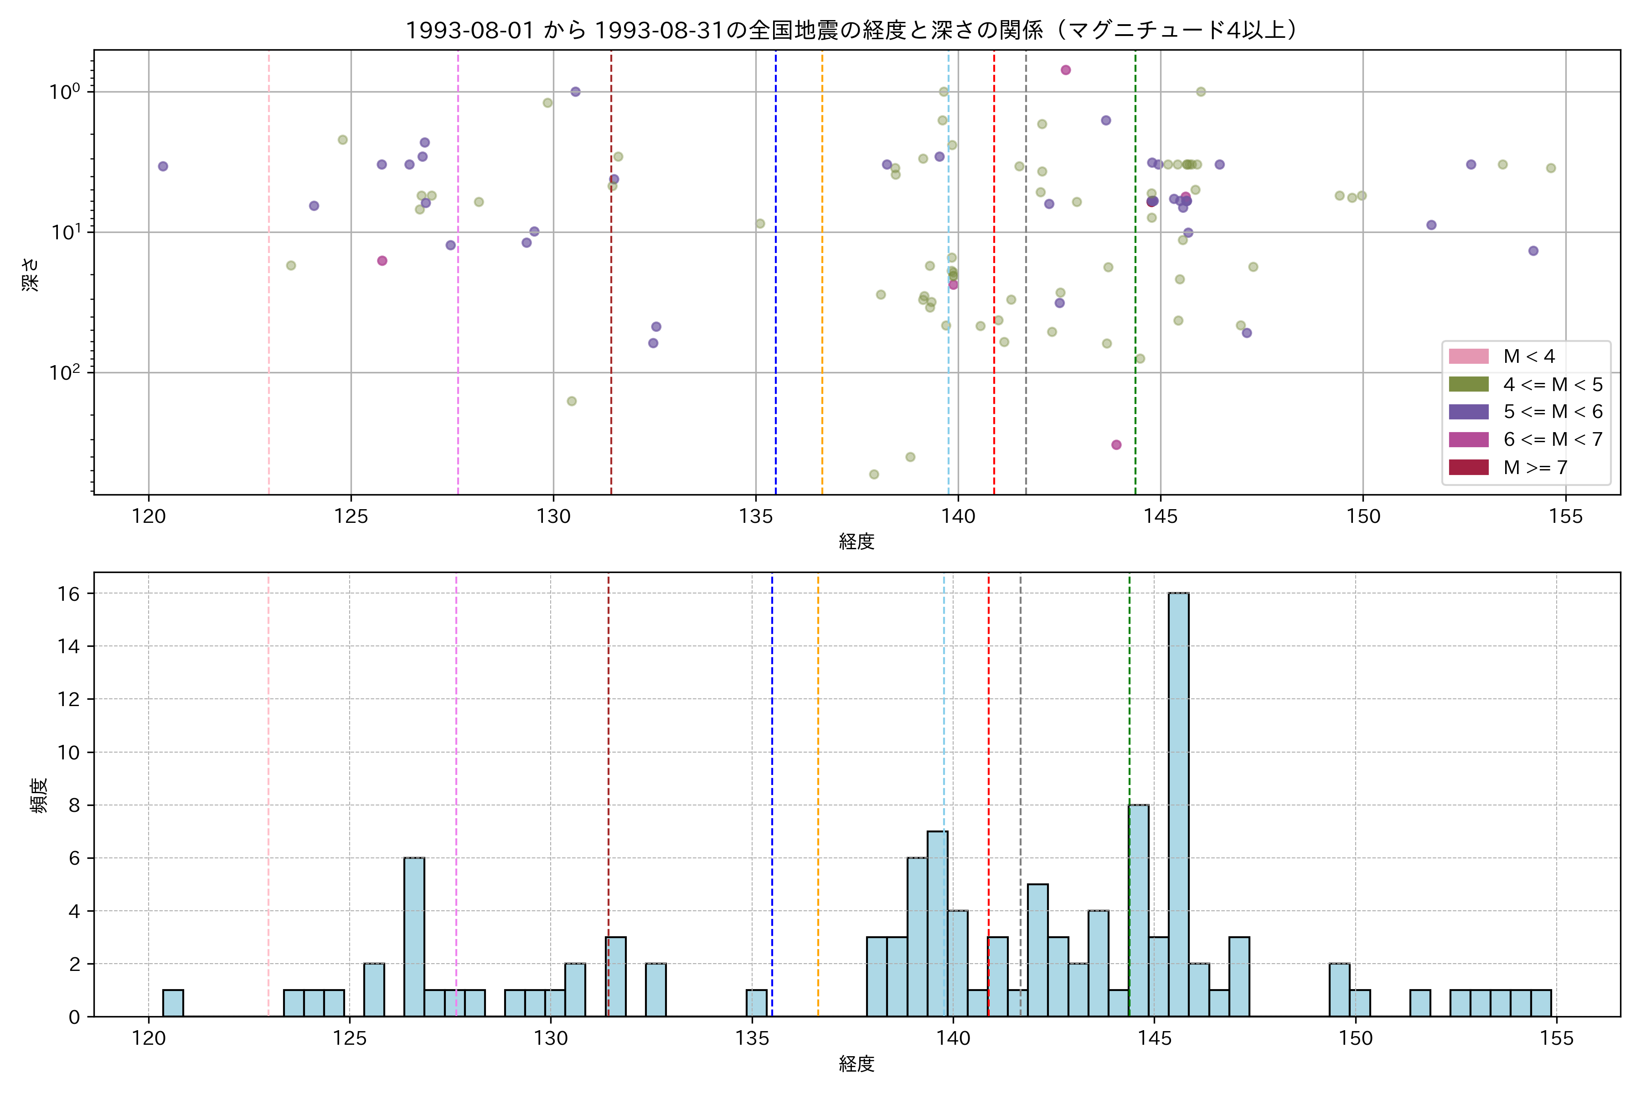Click the leftmost purple scatter point near 120
The height and width of the screenshot is (1094, 1641).
[163, 166]
